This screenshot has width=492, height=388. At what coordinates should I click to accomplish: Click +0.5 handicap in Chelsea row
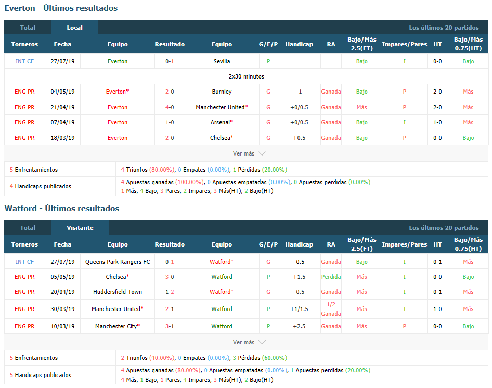pyautogui.click(x=299, y=138)
